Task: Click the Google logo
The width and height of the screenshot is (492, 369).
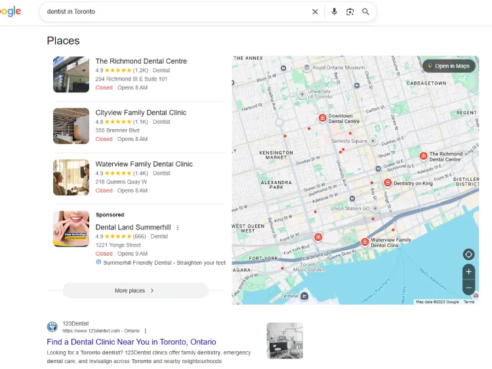Action: [x=10, y=12]
